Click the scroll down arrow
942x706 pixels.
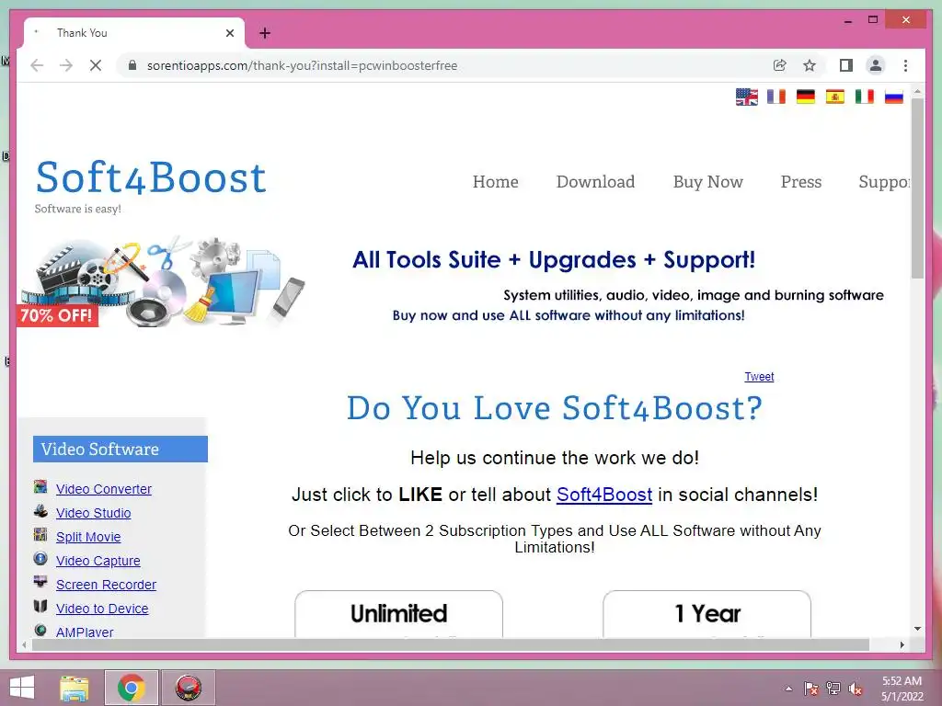coord(917,629)
